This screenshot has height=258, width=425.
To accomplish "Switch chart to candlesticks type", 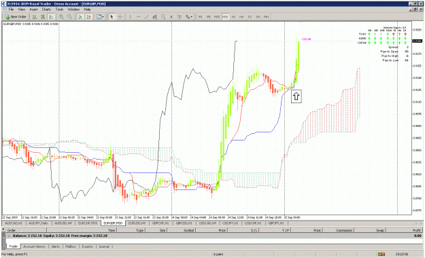I will pos(43,17).
